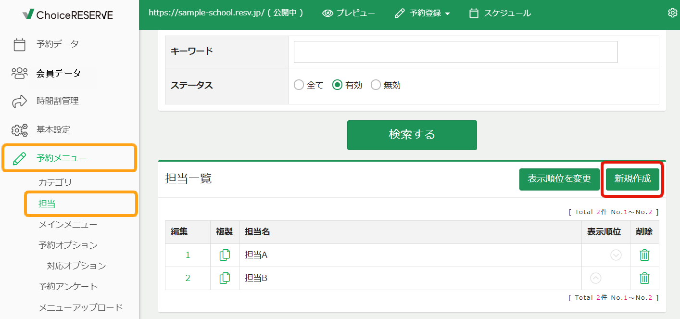Click the people icon beside 会員データ
The height and width of the screenshot is (319, 680).
click(x=19, y=73)
